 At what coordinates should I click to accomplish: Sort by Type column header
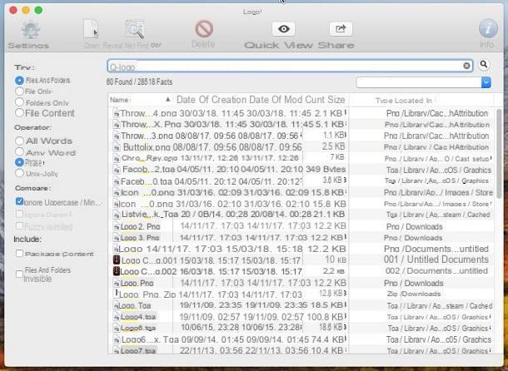pos(383,101)
